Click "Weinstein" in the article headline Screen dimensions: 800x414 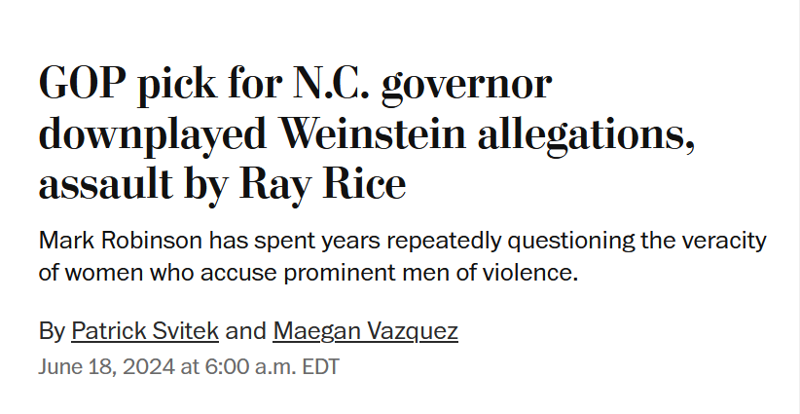[374, 133]
